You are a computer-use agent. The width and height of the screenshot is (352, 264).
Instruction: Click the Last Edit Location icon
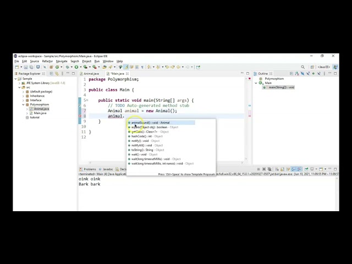point(167,67)
